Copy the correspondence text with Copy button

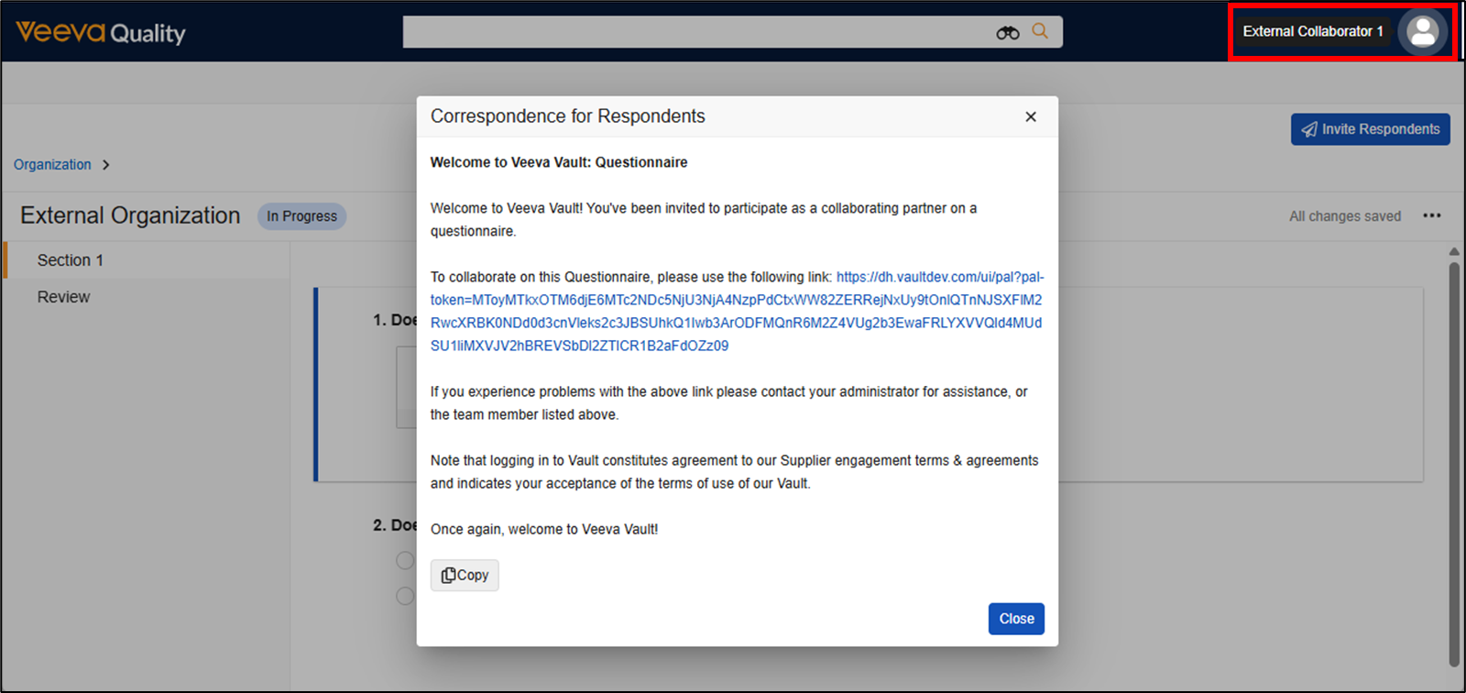tap(465, 575)
